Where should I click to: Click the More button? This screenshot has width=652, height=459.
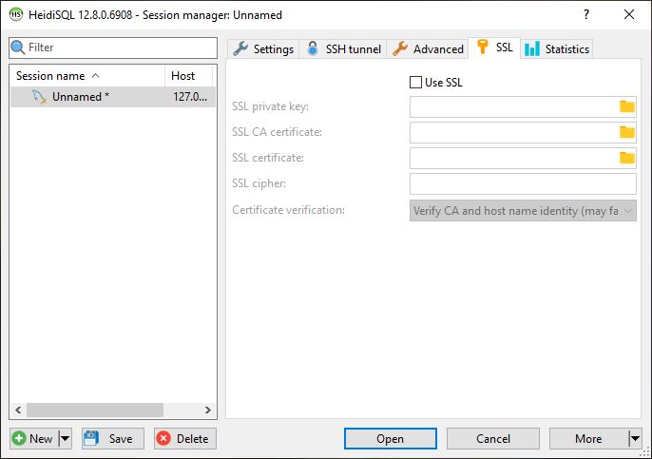pos(588,439)
